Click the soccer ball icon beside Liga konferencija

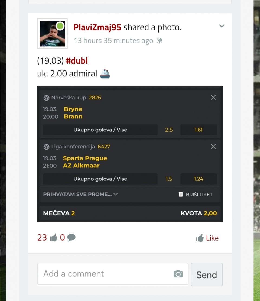(46, 147)
